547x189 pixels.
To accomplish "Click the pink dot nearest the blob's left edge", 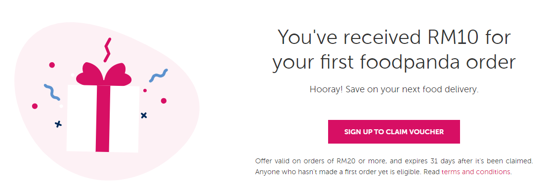I will coord(35,106).
